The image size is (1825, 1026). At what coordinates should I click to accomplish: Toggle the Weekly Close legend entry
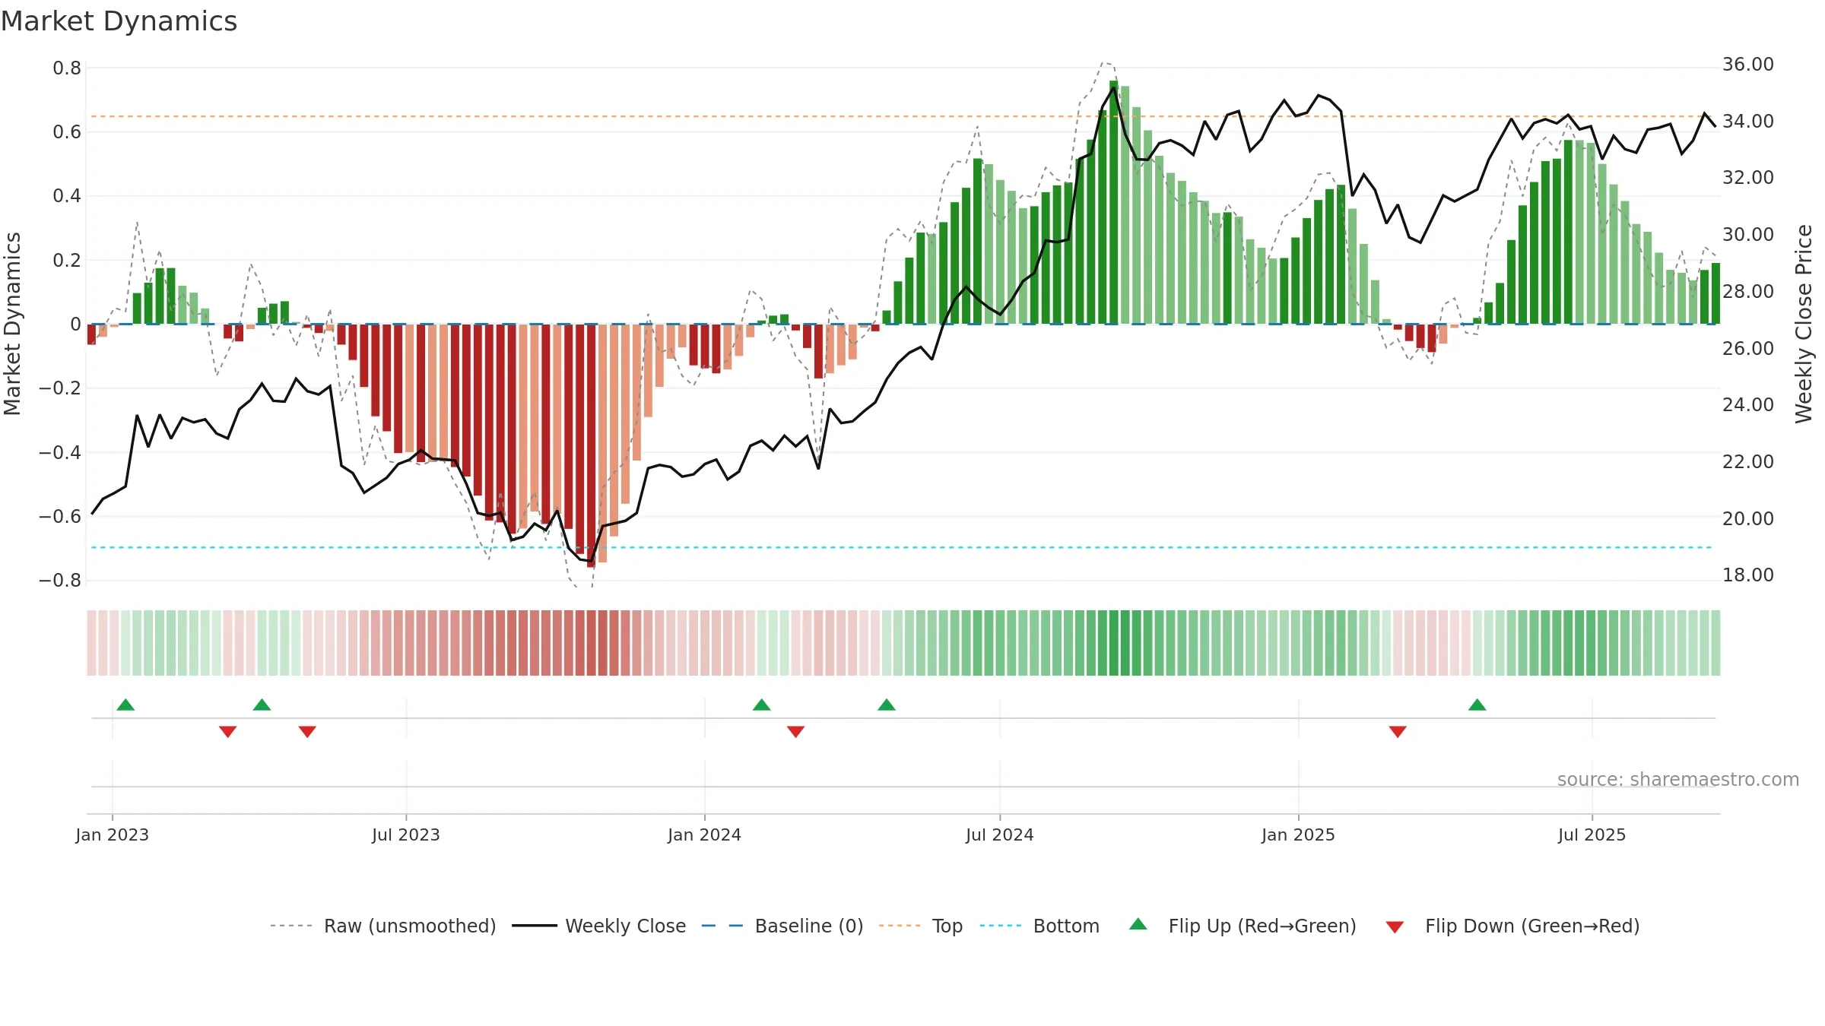(599, 926)
